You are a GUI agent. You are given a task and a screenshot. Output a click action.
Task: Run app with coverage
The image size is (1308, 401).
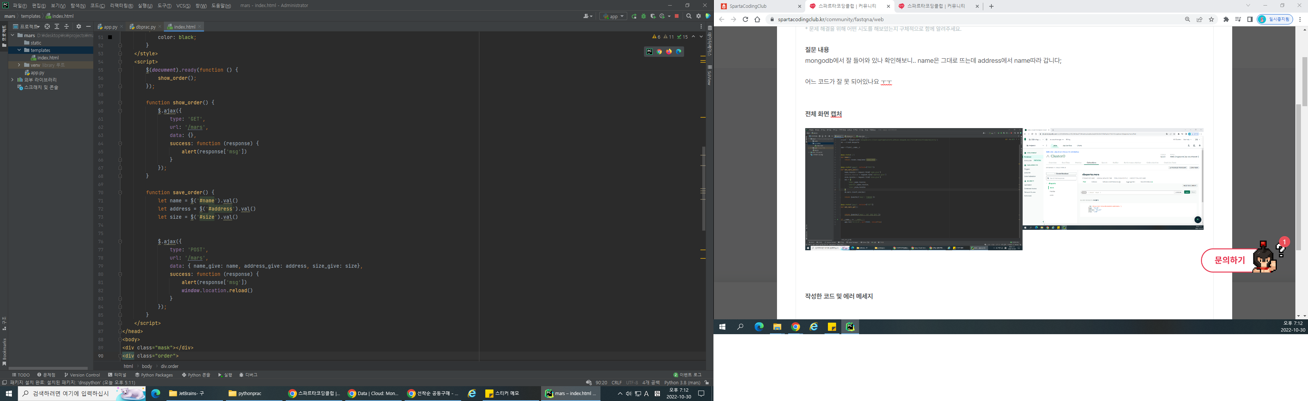[x=654, y=16]
